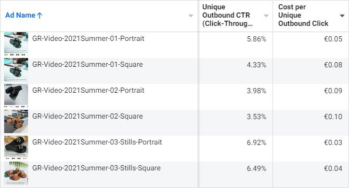Select ad name GR-Video-2021Summer-03-Stills-Square
The image size is (349, 188).
point(96,168)
